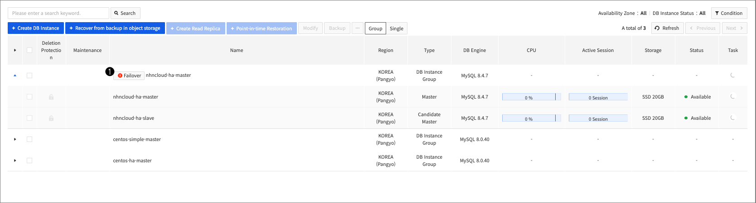
Task: Click MySQL 8.0.40 in centos-simple-master row
Action: [475, 139]
